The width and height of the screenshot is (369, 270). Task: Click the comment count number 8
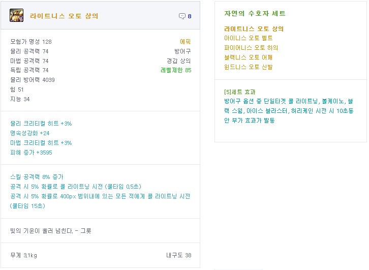point(190,16)
